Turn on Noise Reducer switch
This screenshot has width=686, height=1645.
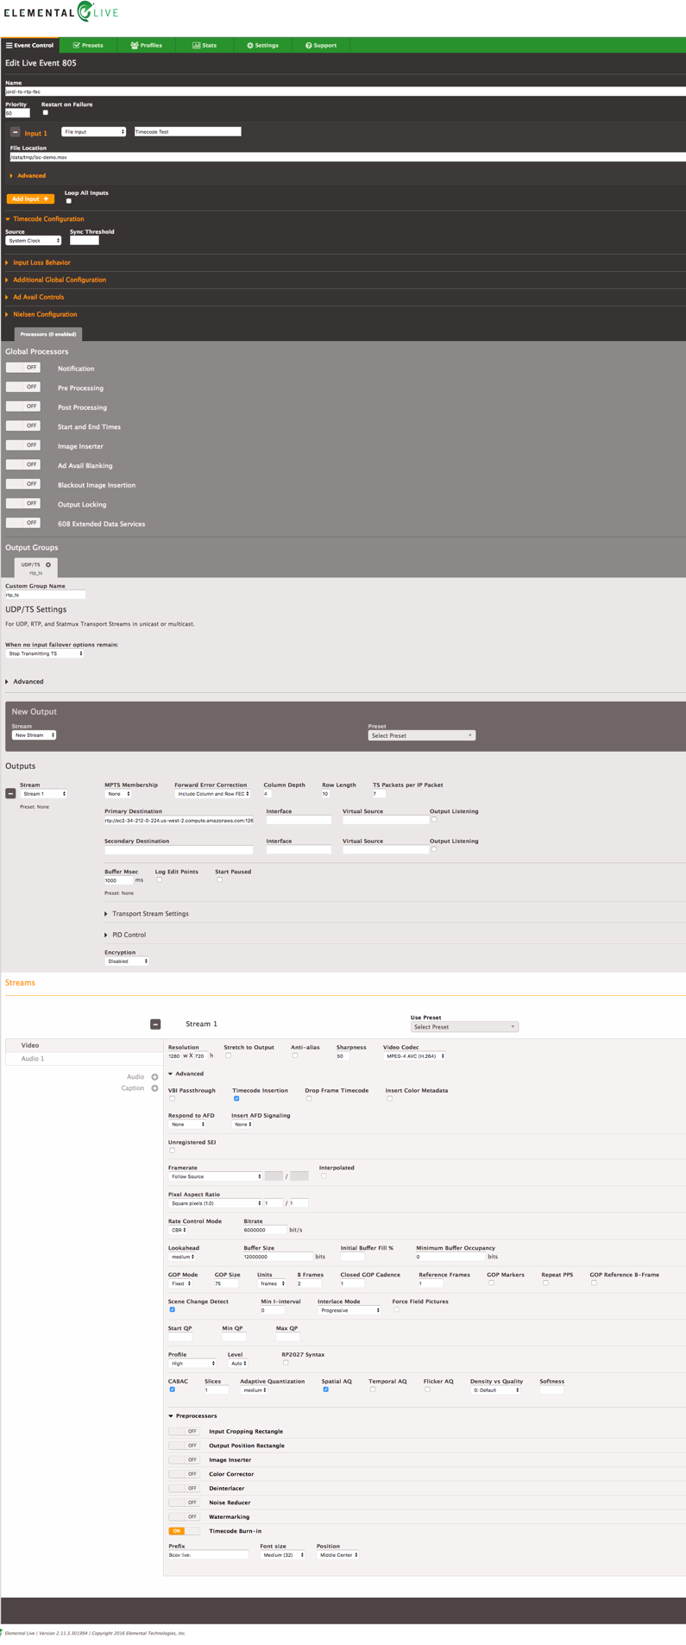pyautogui.click(x=184, y=1502)
